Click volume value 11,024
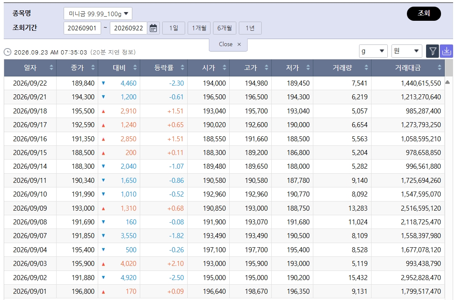Viewport: 456px width, 300px height. pos(358,222)
